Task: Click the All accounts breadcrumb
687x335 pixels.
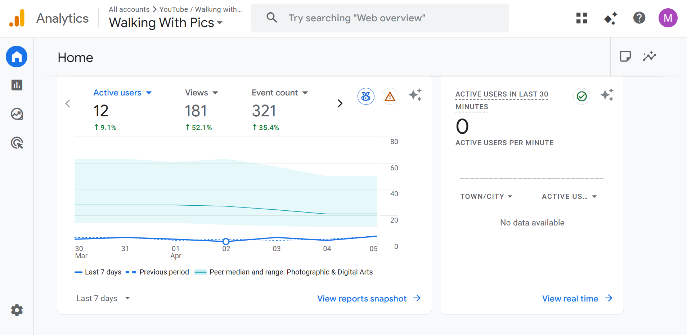Action: (x=129, y=9)
